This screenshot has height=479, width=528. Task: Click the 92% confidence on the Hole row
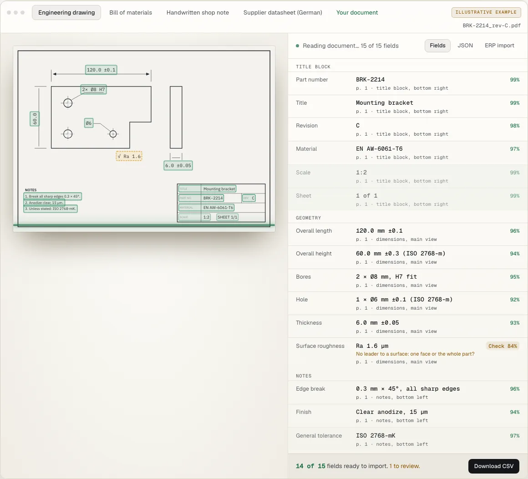click(514, 300)
